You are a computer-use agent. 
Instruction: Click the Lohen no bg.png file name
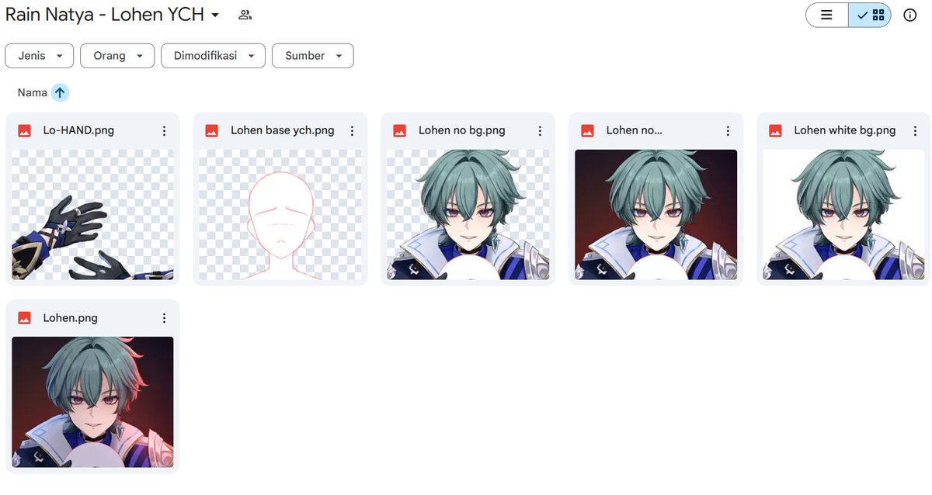[x=462, y=130]
